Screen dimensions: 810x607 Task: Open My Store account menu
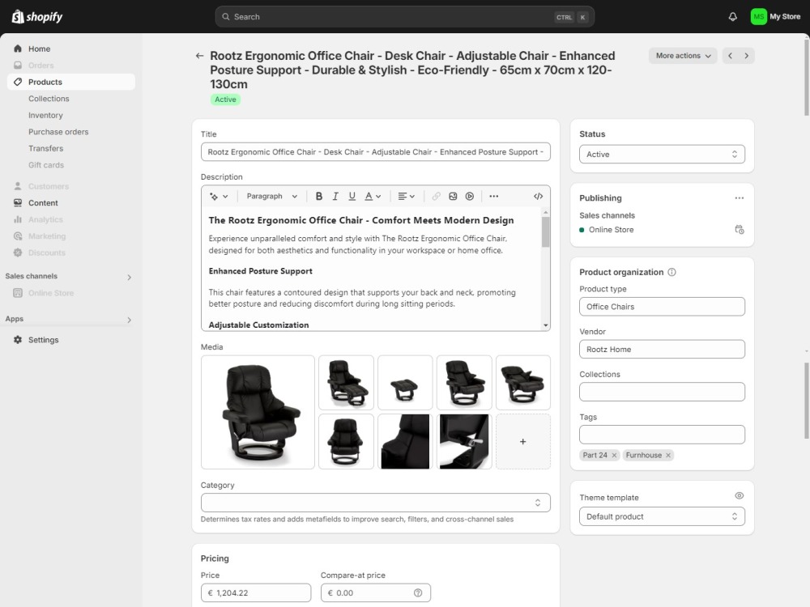tap(775, 16)
